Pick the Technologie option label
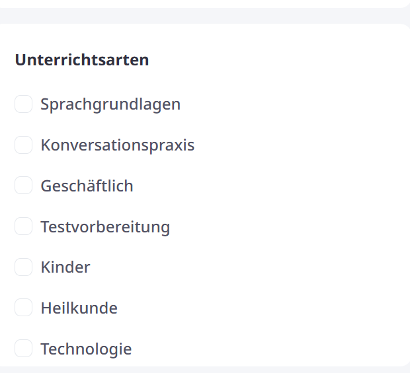The height and width of the screenshot is (373, 410). 86,349
